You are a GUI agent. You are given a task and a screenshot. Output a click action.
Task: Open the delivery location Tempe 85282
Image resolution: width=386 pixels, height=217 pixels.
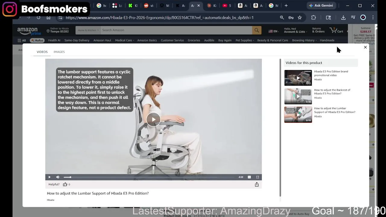tap(58, 30)
